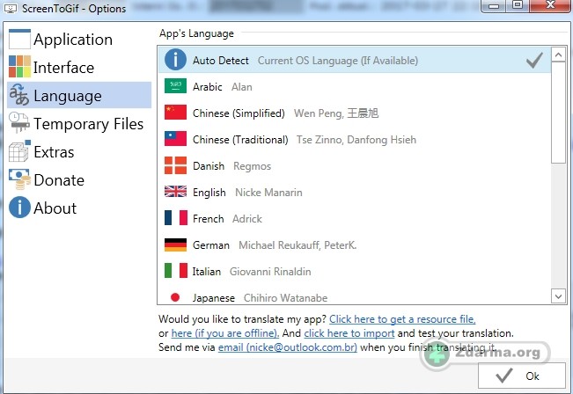
Task: Choose Danish language text
Action: tap(209, 166)
